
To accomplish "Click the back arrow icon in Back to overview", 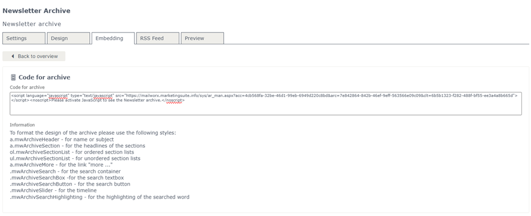I will tap(12, 56).
